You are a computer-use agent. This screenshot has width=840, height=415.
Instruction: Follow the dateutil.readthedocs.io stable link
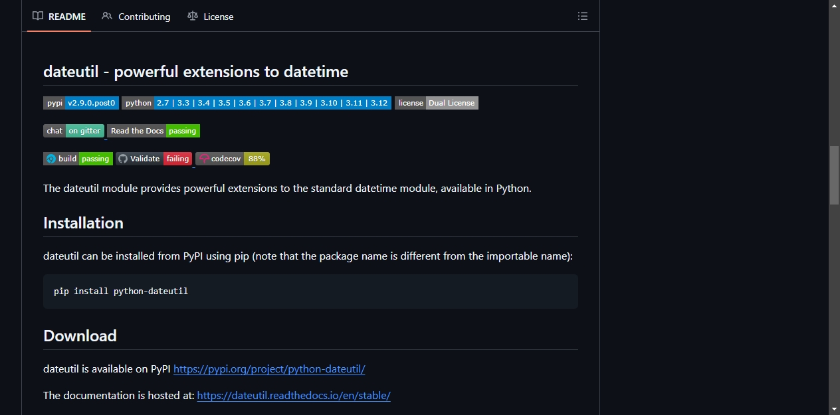click(294, 395)
